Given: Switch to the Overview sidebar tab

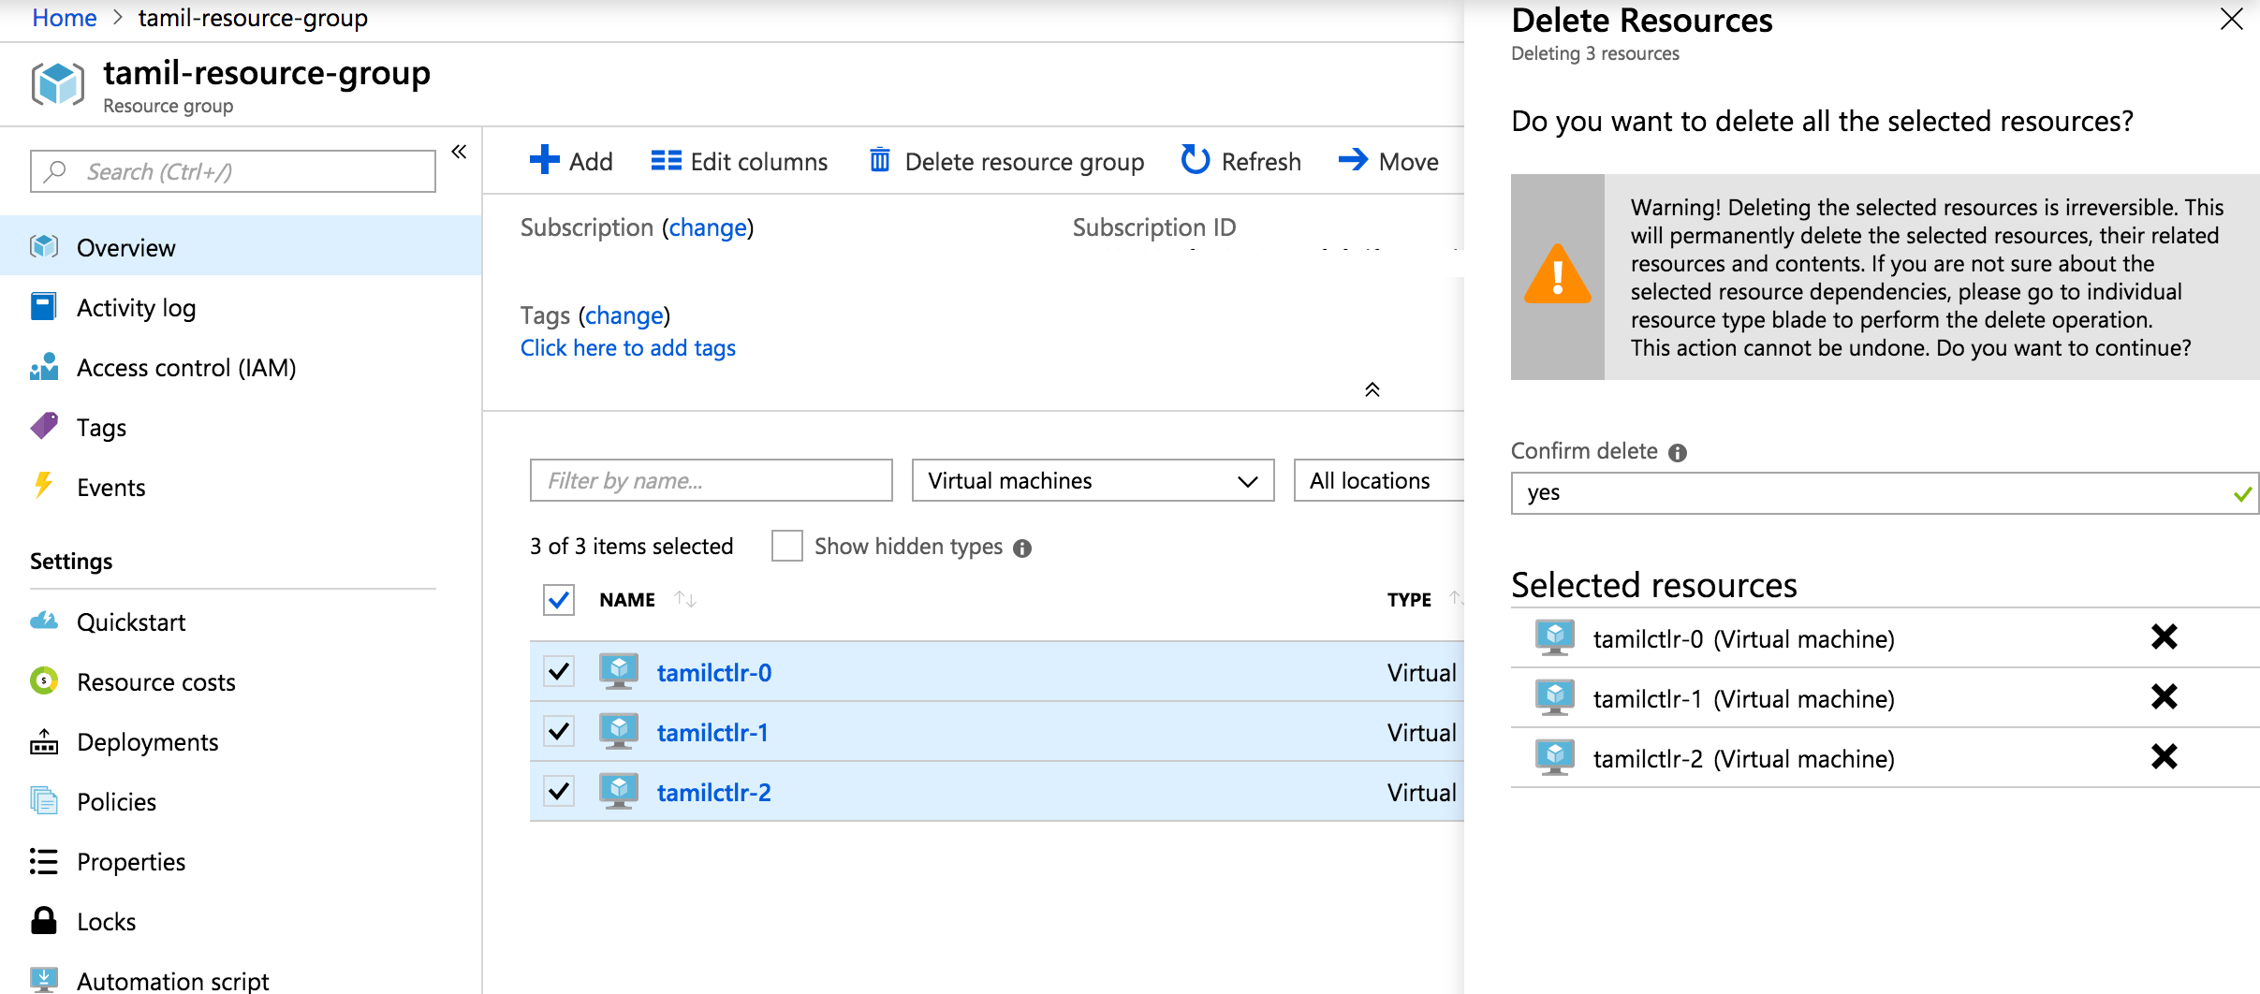Looking at the screenshot, I should point(125,247).
